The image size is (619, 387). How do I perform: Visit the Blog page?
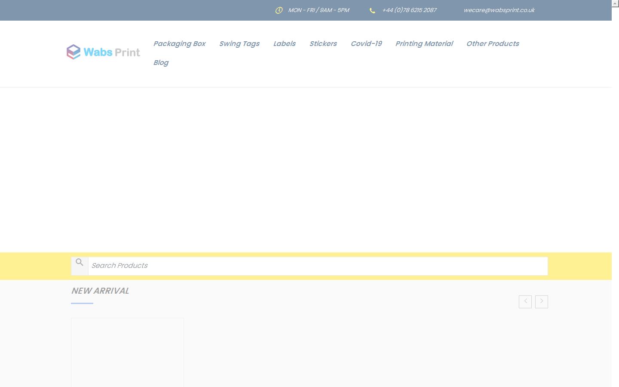161,63
